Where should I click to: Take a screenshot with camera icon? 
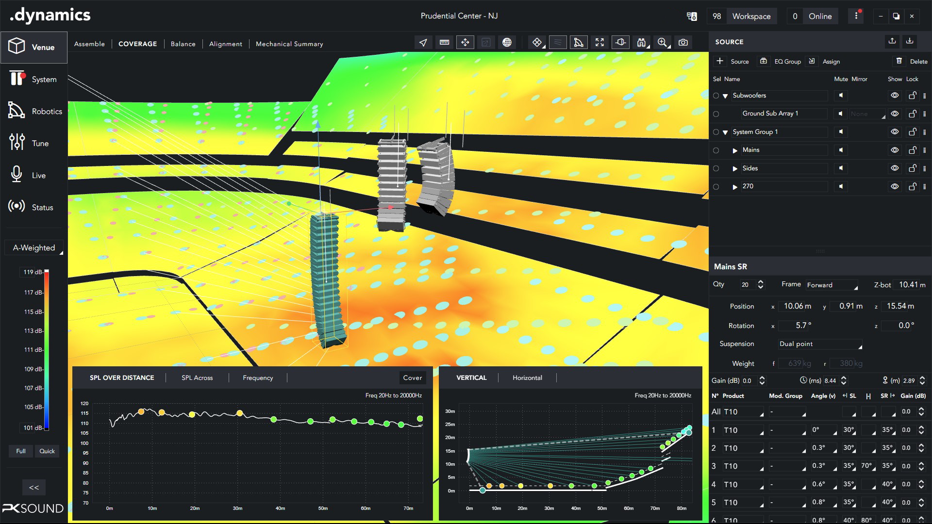pyautogui.click(x=683, y=43)
